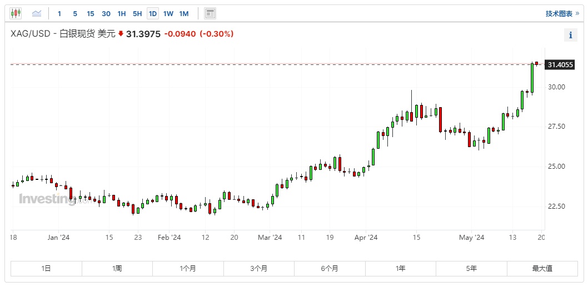Switch range to 1个月 tab
This screenshot has width=588, height=287.
(188, 269)
